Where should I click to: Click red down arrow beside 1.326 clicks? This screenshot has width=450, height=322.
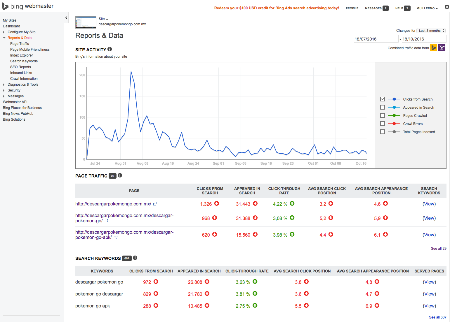(x=217, y=203)
